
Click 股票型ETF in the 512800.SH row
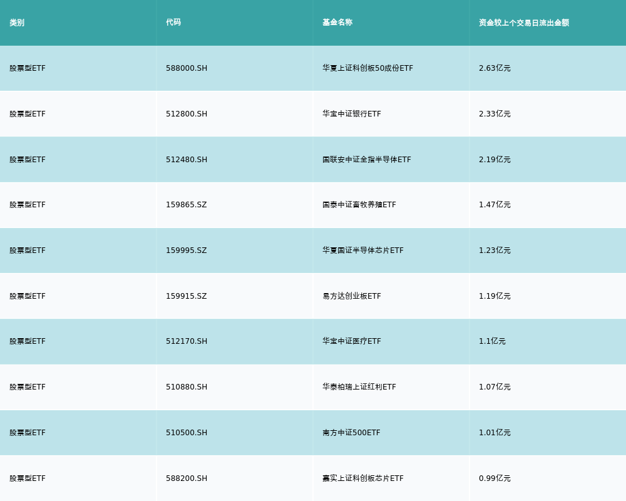click(28, 114)
